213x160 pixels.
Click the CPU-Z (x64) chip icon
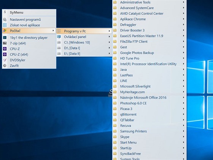pyautogui.click(x=5, y=54)
